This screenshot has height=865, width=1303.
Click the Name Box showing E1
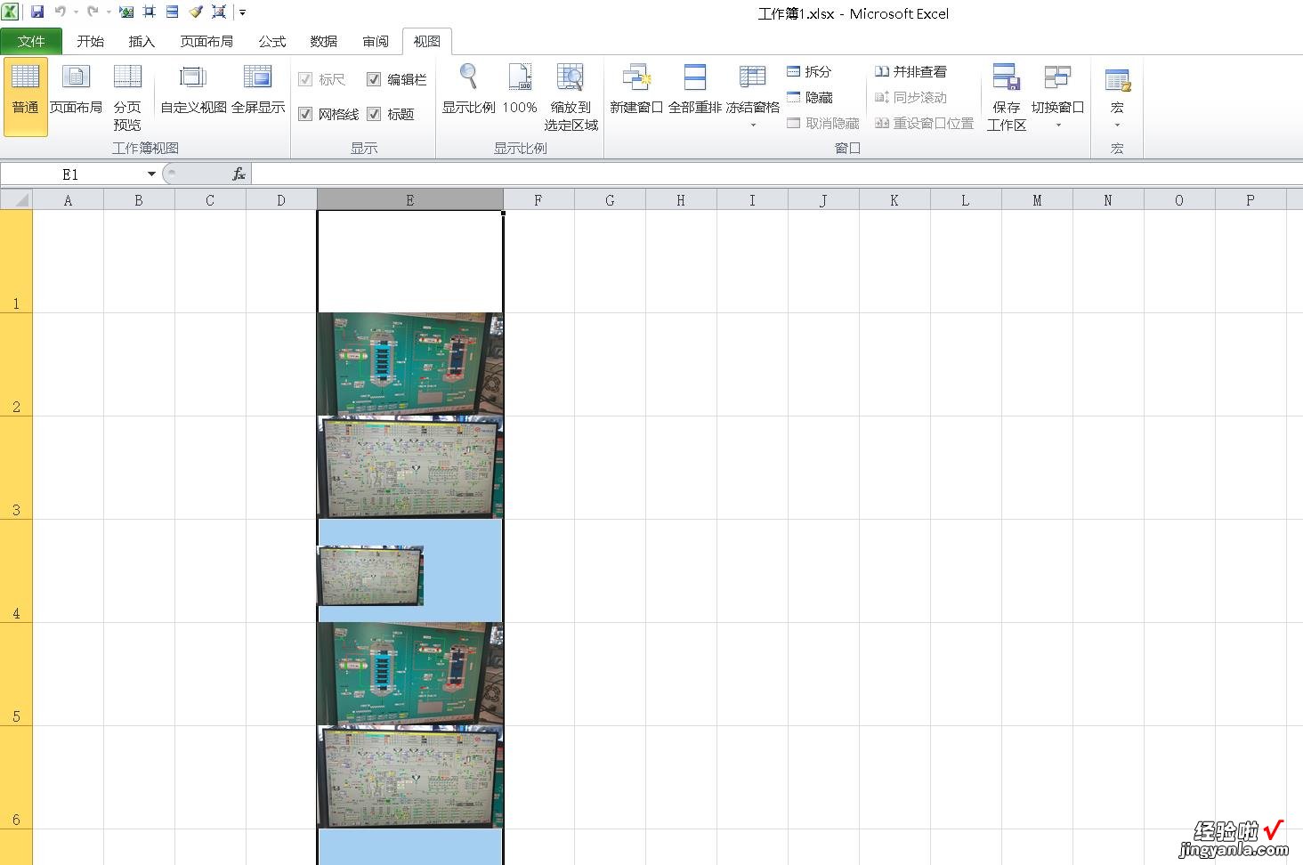click(70, 174)
